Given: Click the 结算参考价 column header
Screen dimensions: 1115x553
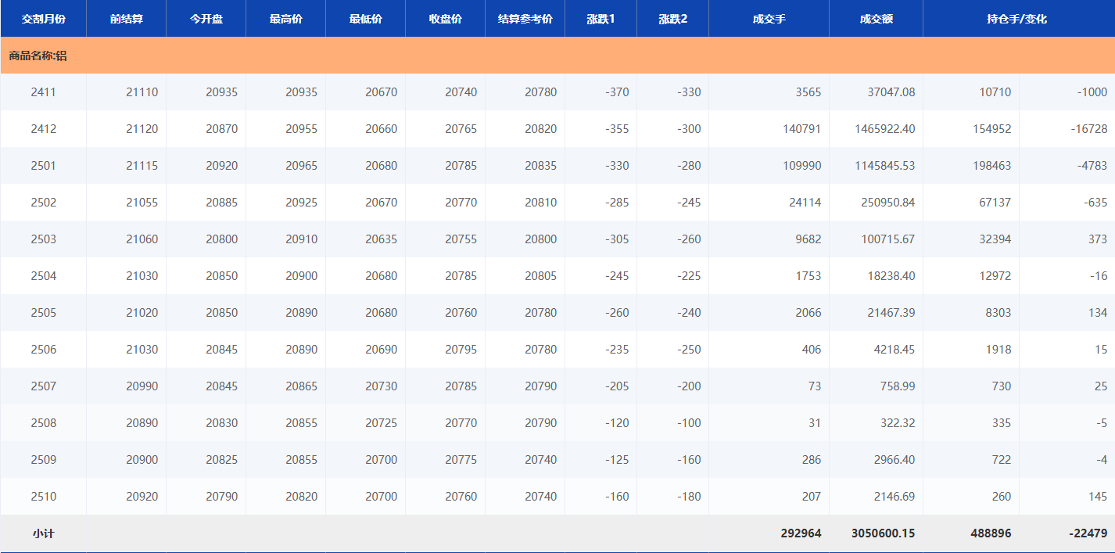Looking at the screenshot, I should [x=525, y=19].
